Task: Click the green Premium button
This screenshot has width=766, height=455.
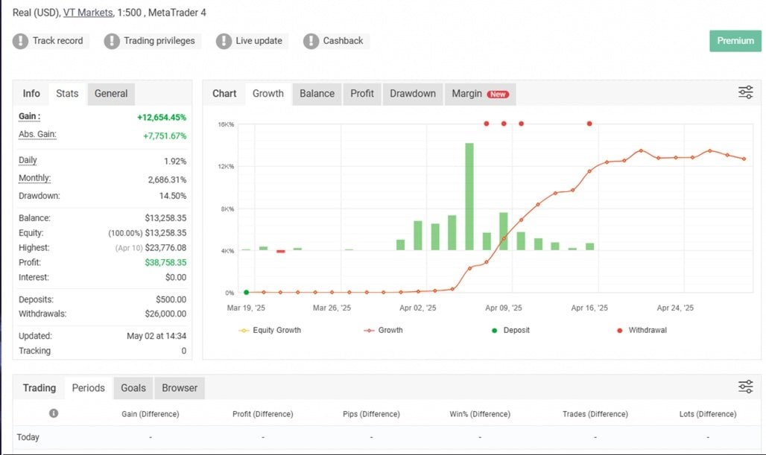Action: [x=735, y=41]
